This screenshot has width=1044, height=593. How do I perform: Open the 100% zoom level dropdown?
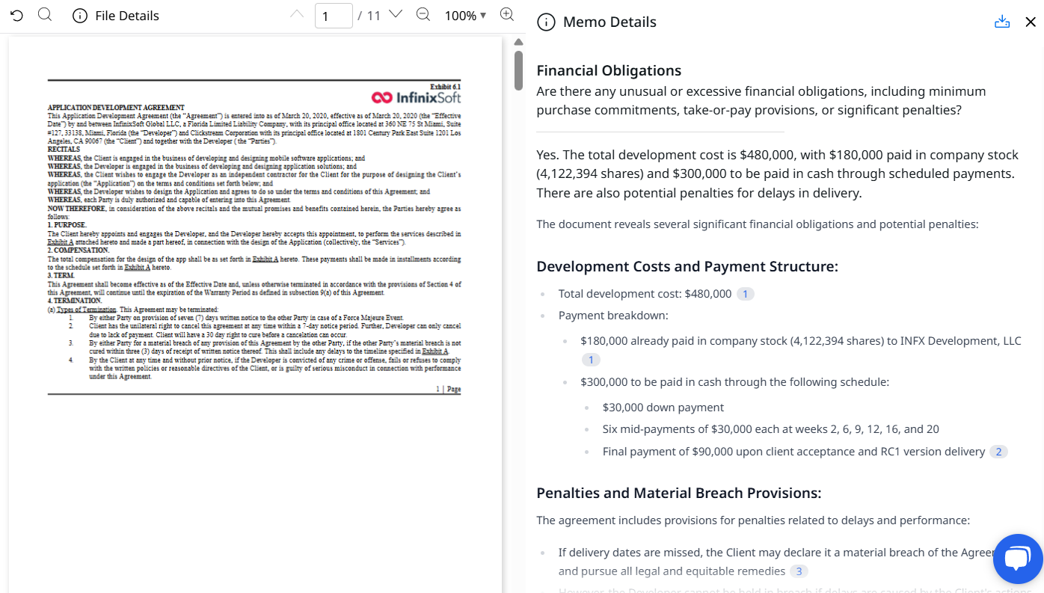click(x=465, y=16)
